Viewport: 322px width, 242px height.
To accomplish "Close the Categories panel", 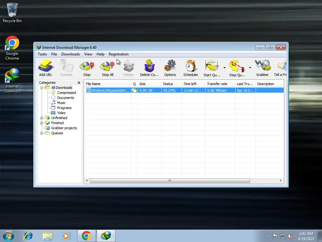I will [x=79, y=83].
